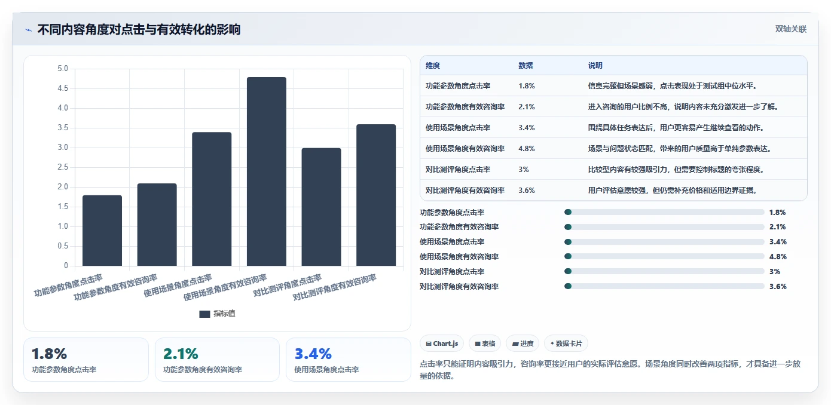The image size is (831, 405).
Task: Select table row 对比测评角度点击率
Action: 613,169
